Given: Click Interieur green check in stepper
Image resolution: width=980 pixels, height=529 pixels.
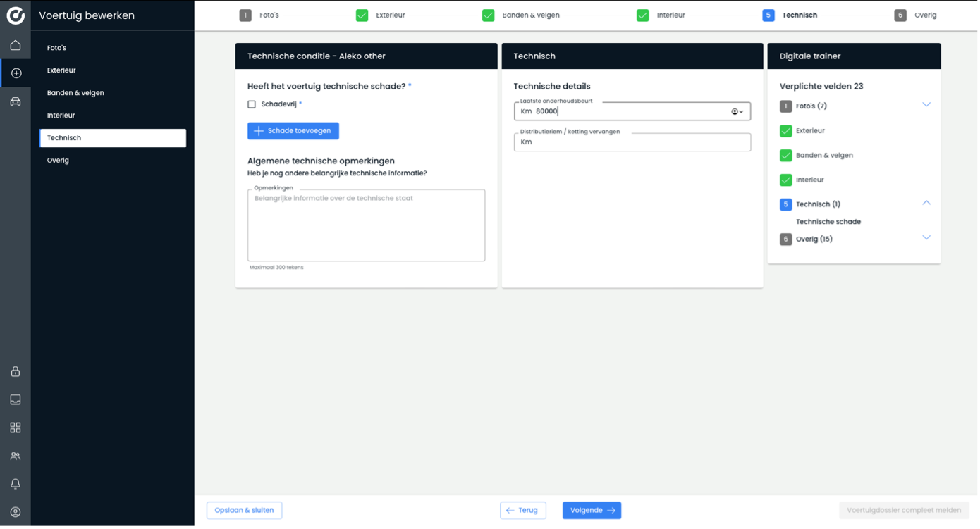Looking at the screenshot, I should click(643, 15).
